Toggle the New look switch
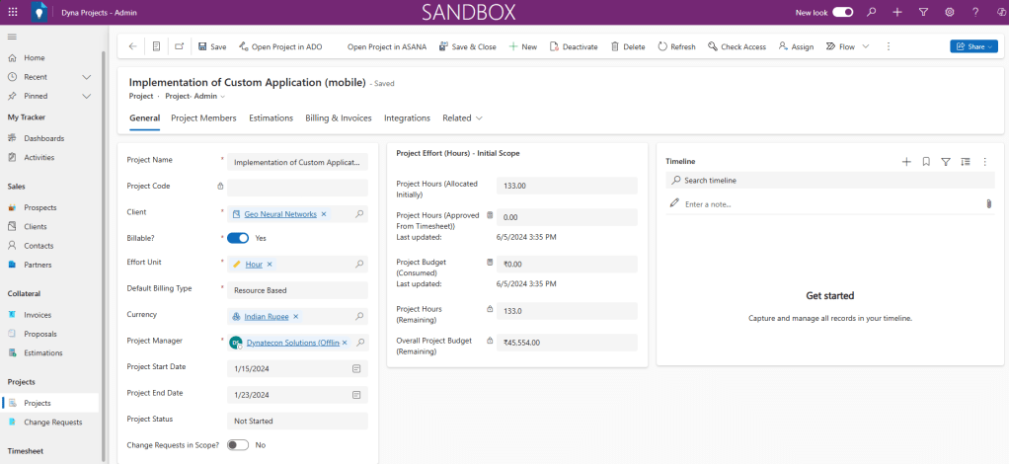1009x464 pixels. (x=842, y=12)
